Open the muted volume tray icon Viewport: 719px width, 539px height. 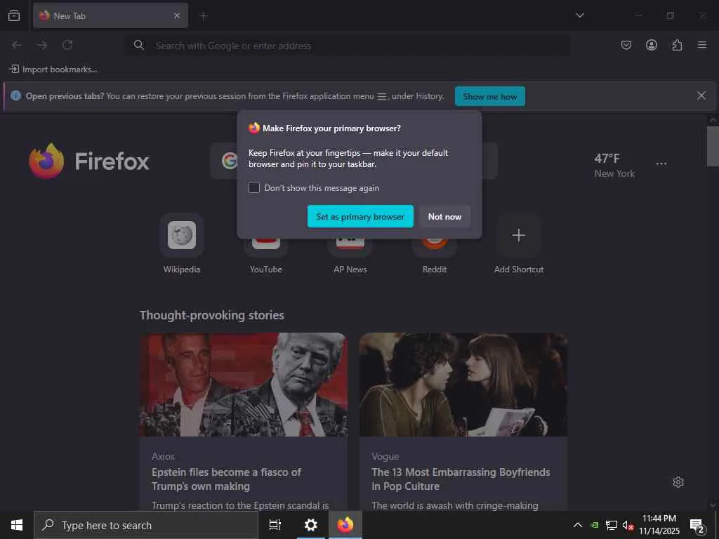(x=628, y=525)
